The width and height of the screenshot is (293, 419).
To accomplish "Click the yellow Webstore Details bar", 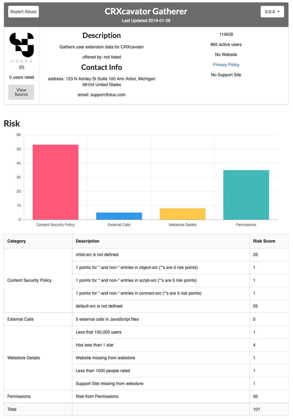I will pyautogui.click(x=183, y=214).
